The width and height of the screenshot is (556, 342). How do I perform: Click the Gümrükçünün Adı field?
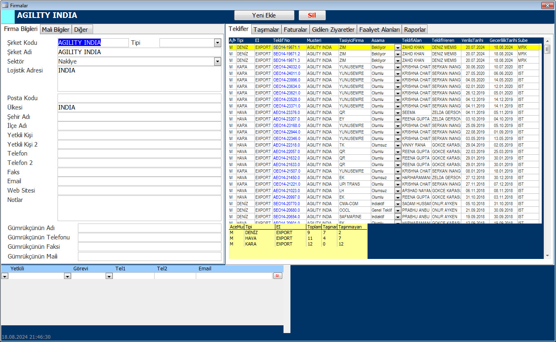point(150,228)
